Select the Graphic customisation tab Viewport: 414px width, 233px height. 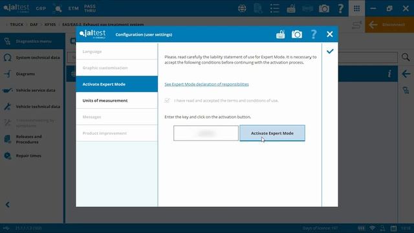[116, 68]
